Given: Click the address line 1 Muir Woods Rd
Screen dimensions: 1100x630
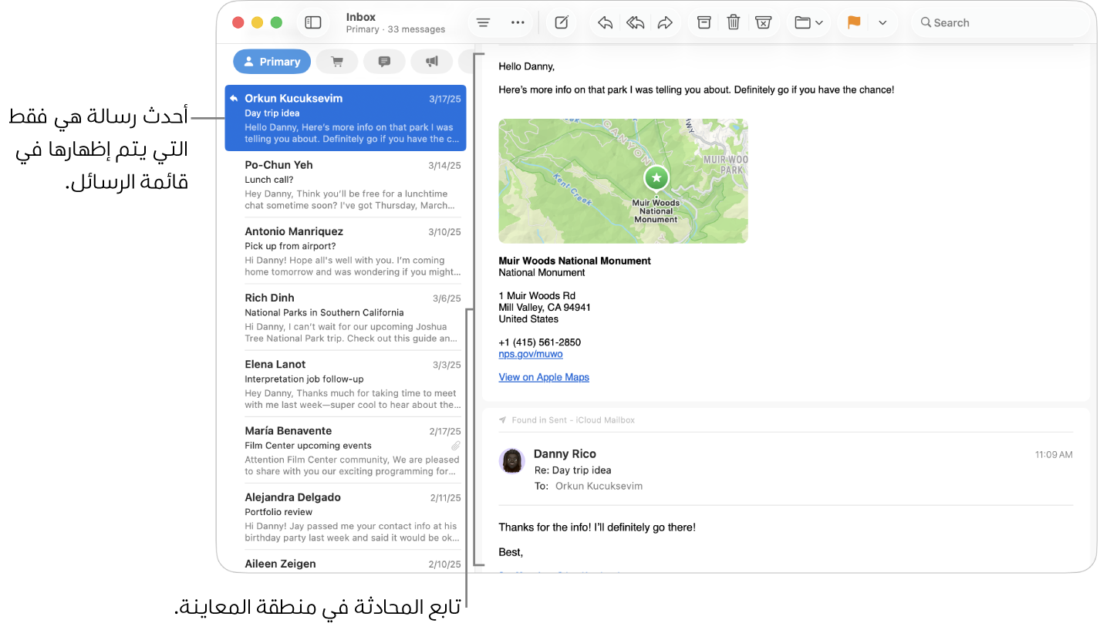Looking at the screenshot, I should pos(537,295).
